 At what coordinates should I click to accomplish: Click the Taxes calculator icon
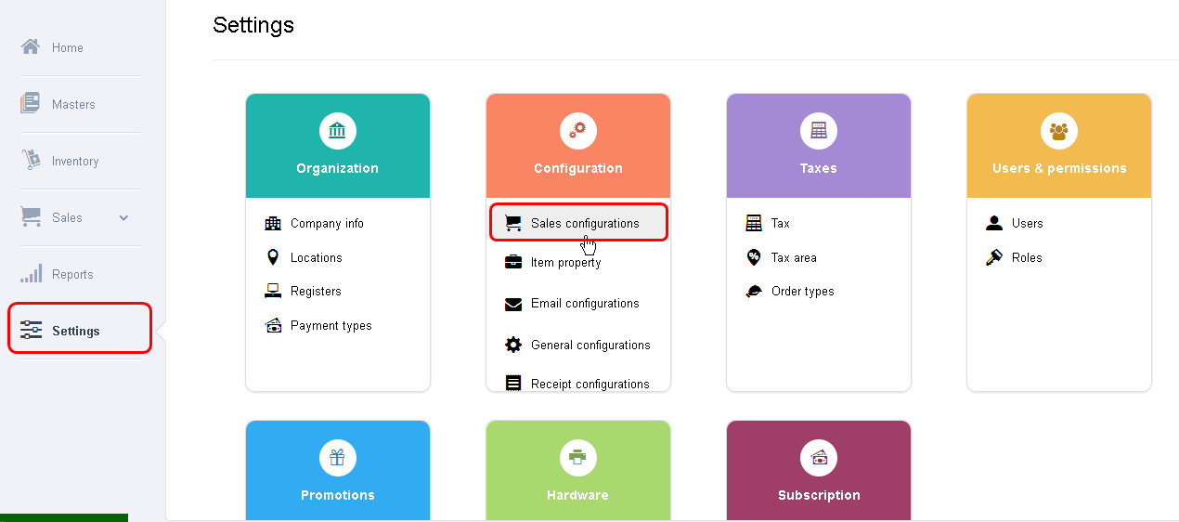click(x=818, y=131)
